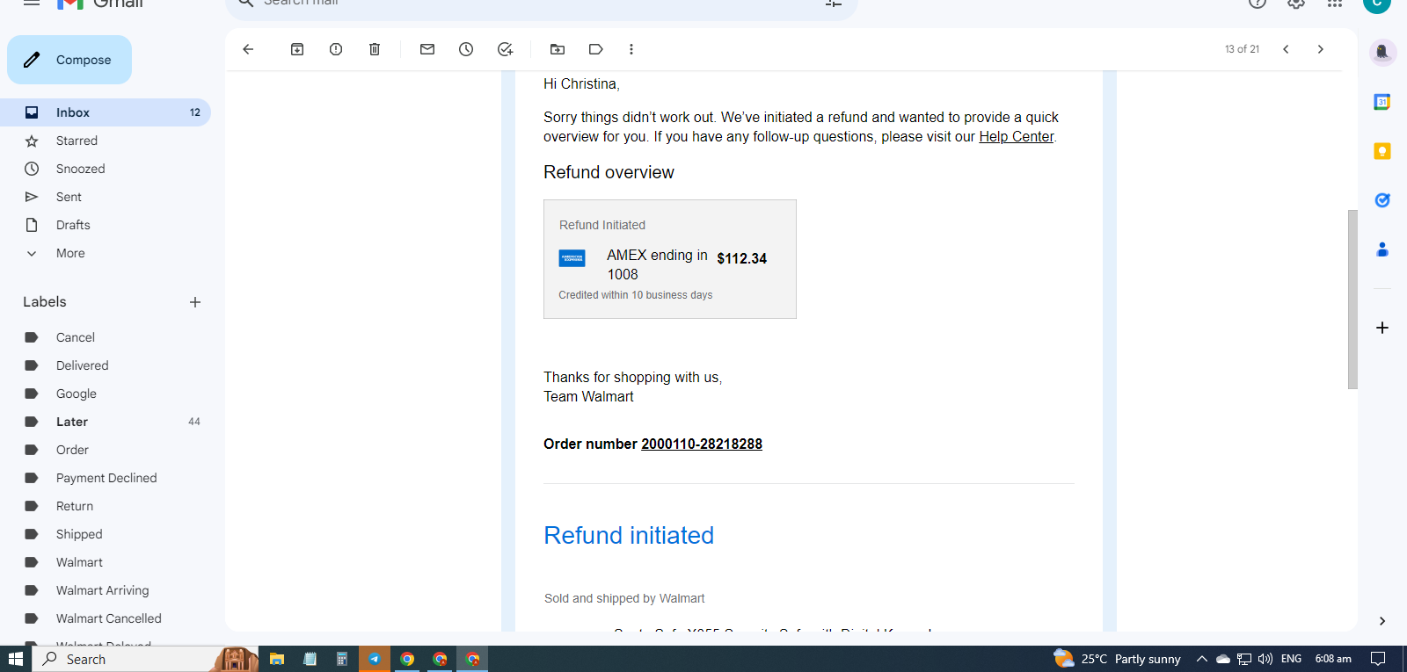Click the $112.34 refund amount
This screenshot has height=672, width=1407.
click(x=741, y=258)
